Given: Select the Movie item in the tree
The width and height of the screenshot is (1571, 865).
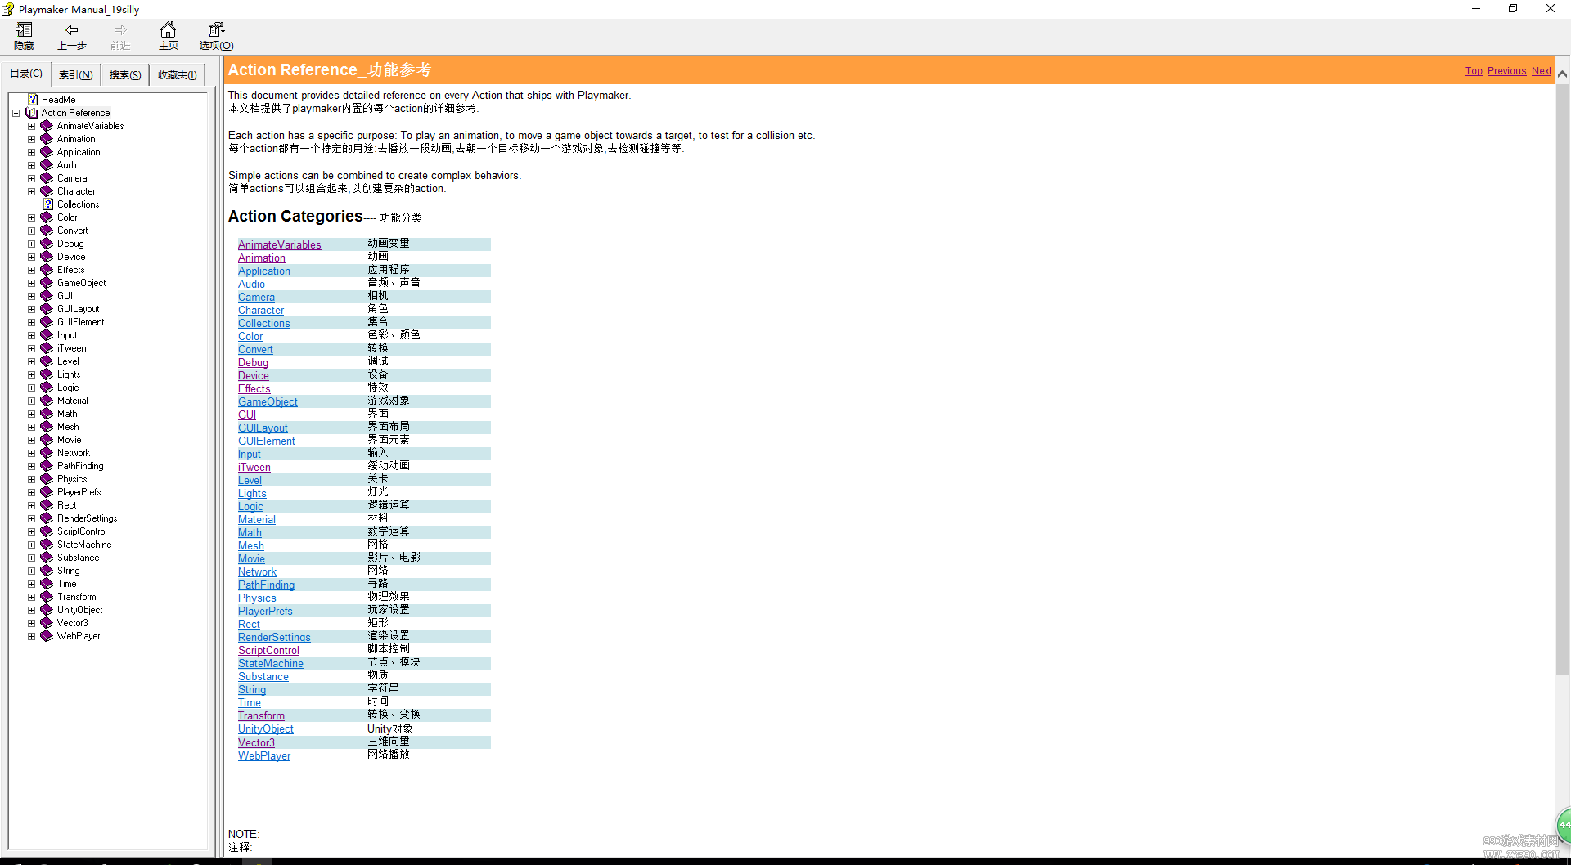Looking at the screenshot, I should 69,440.
